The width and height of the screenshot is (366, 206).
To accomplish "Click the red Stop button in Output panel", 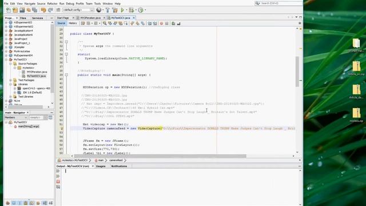I will [x=58, y=181].
